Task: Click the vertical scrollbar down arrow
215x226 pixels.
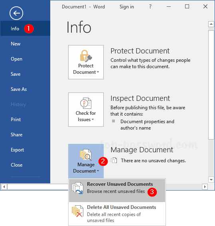Action: 211,180
